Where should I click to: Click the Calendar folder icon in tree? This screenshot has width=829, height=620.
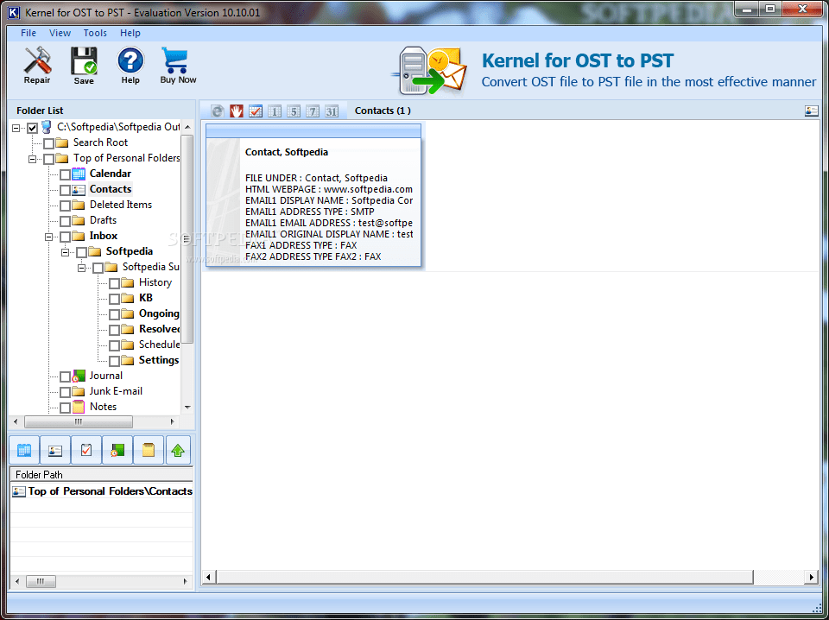click(79, 174)
